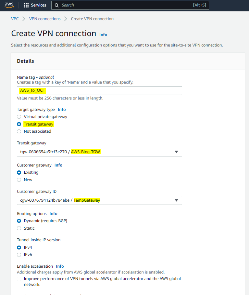Click the AWS logo icon
This screenshot has width=249, height=295.
[x=9, y=5]
